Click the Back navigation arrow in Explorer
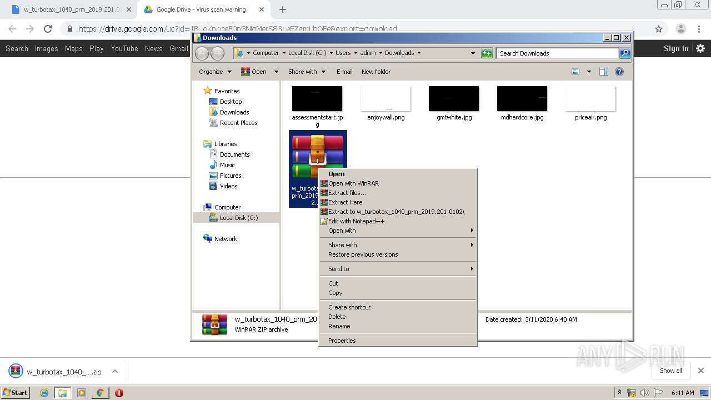The width and height of the screenshot is (711, 400). click(x=202, y=53)
